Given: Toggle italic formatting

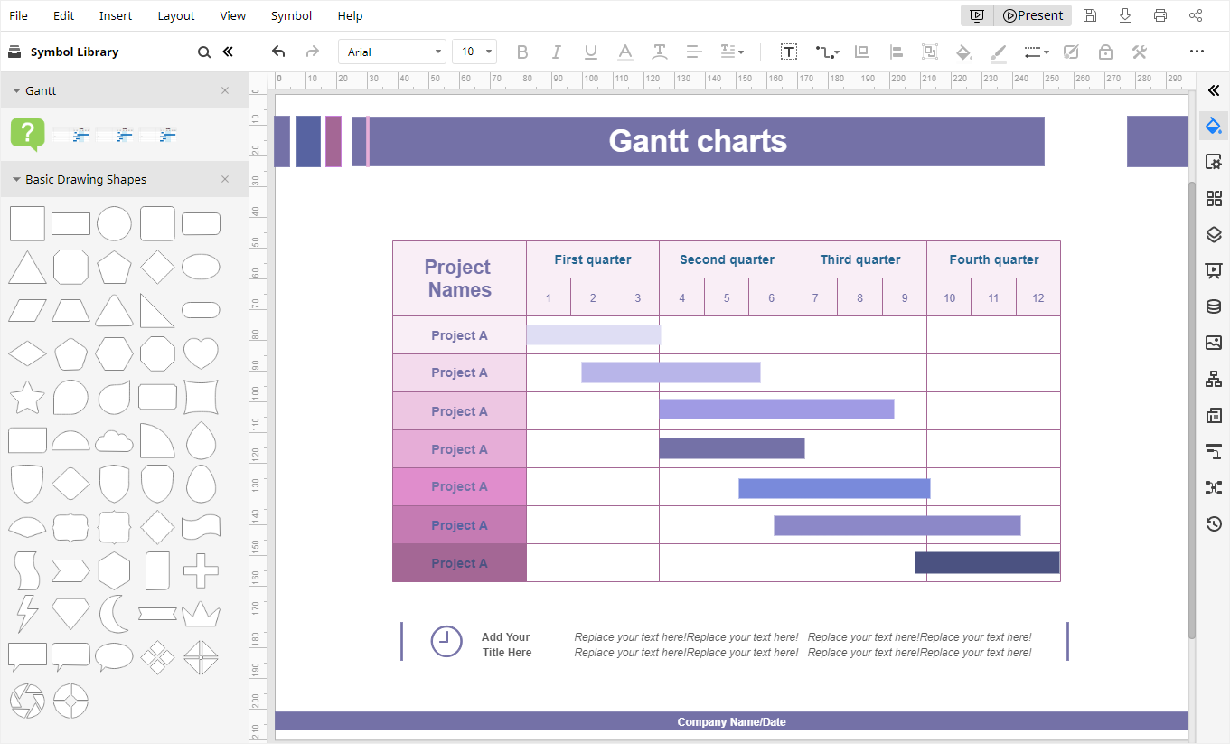Looking at the screenshot, I should point(556,52).
